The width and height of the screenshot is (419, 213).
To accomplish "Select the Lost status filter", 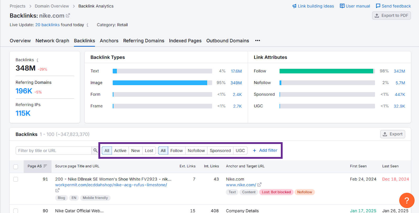I will [149, 151].
